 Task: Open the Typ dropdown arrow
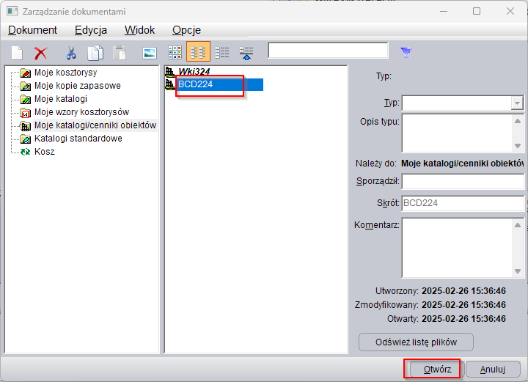coord(517,103)
